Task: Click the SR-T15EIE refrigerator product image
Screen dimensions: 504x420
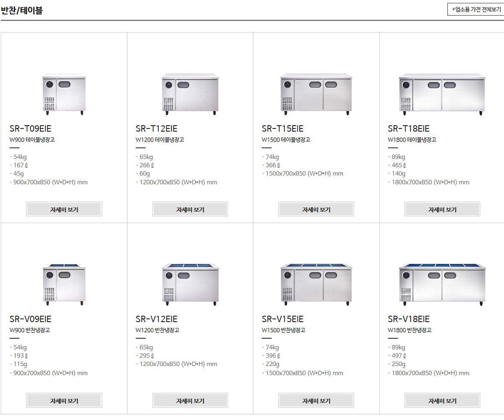Action: click(x=316, y=94)
